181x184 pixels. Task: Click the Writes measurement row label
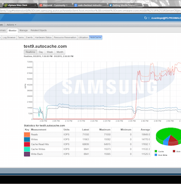(34, 139)
